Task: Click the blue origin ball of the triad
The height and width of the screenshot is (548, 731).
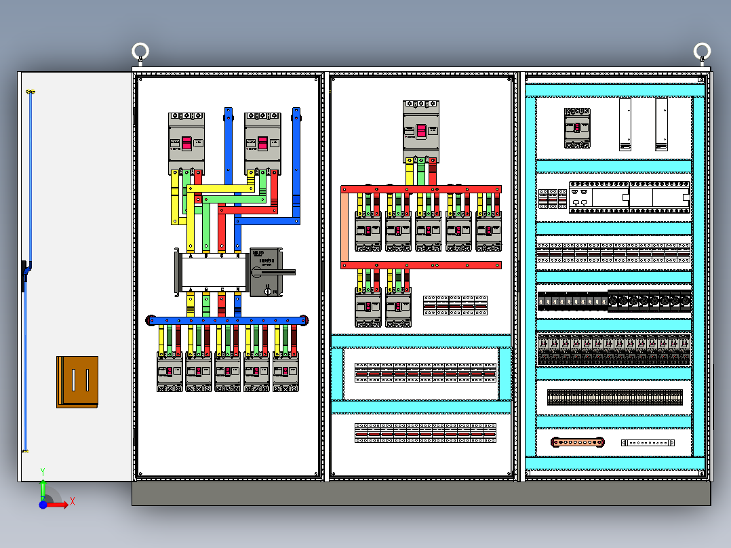Action: click(43, 505)
